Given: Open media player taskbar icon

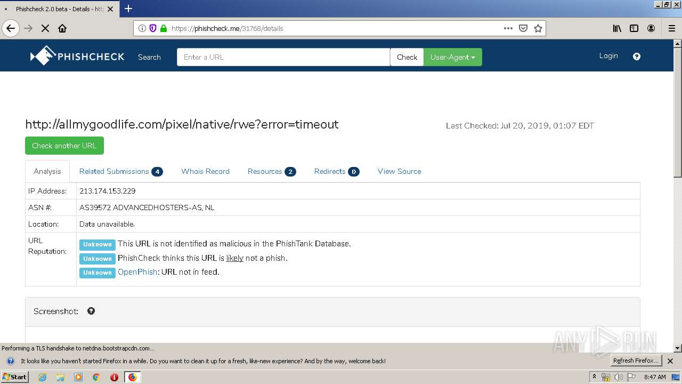Looking at the screenshot, I should [x=78, y=377].
